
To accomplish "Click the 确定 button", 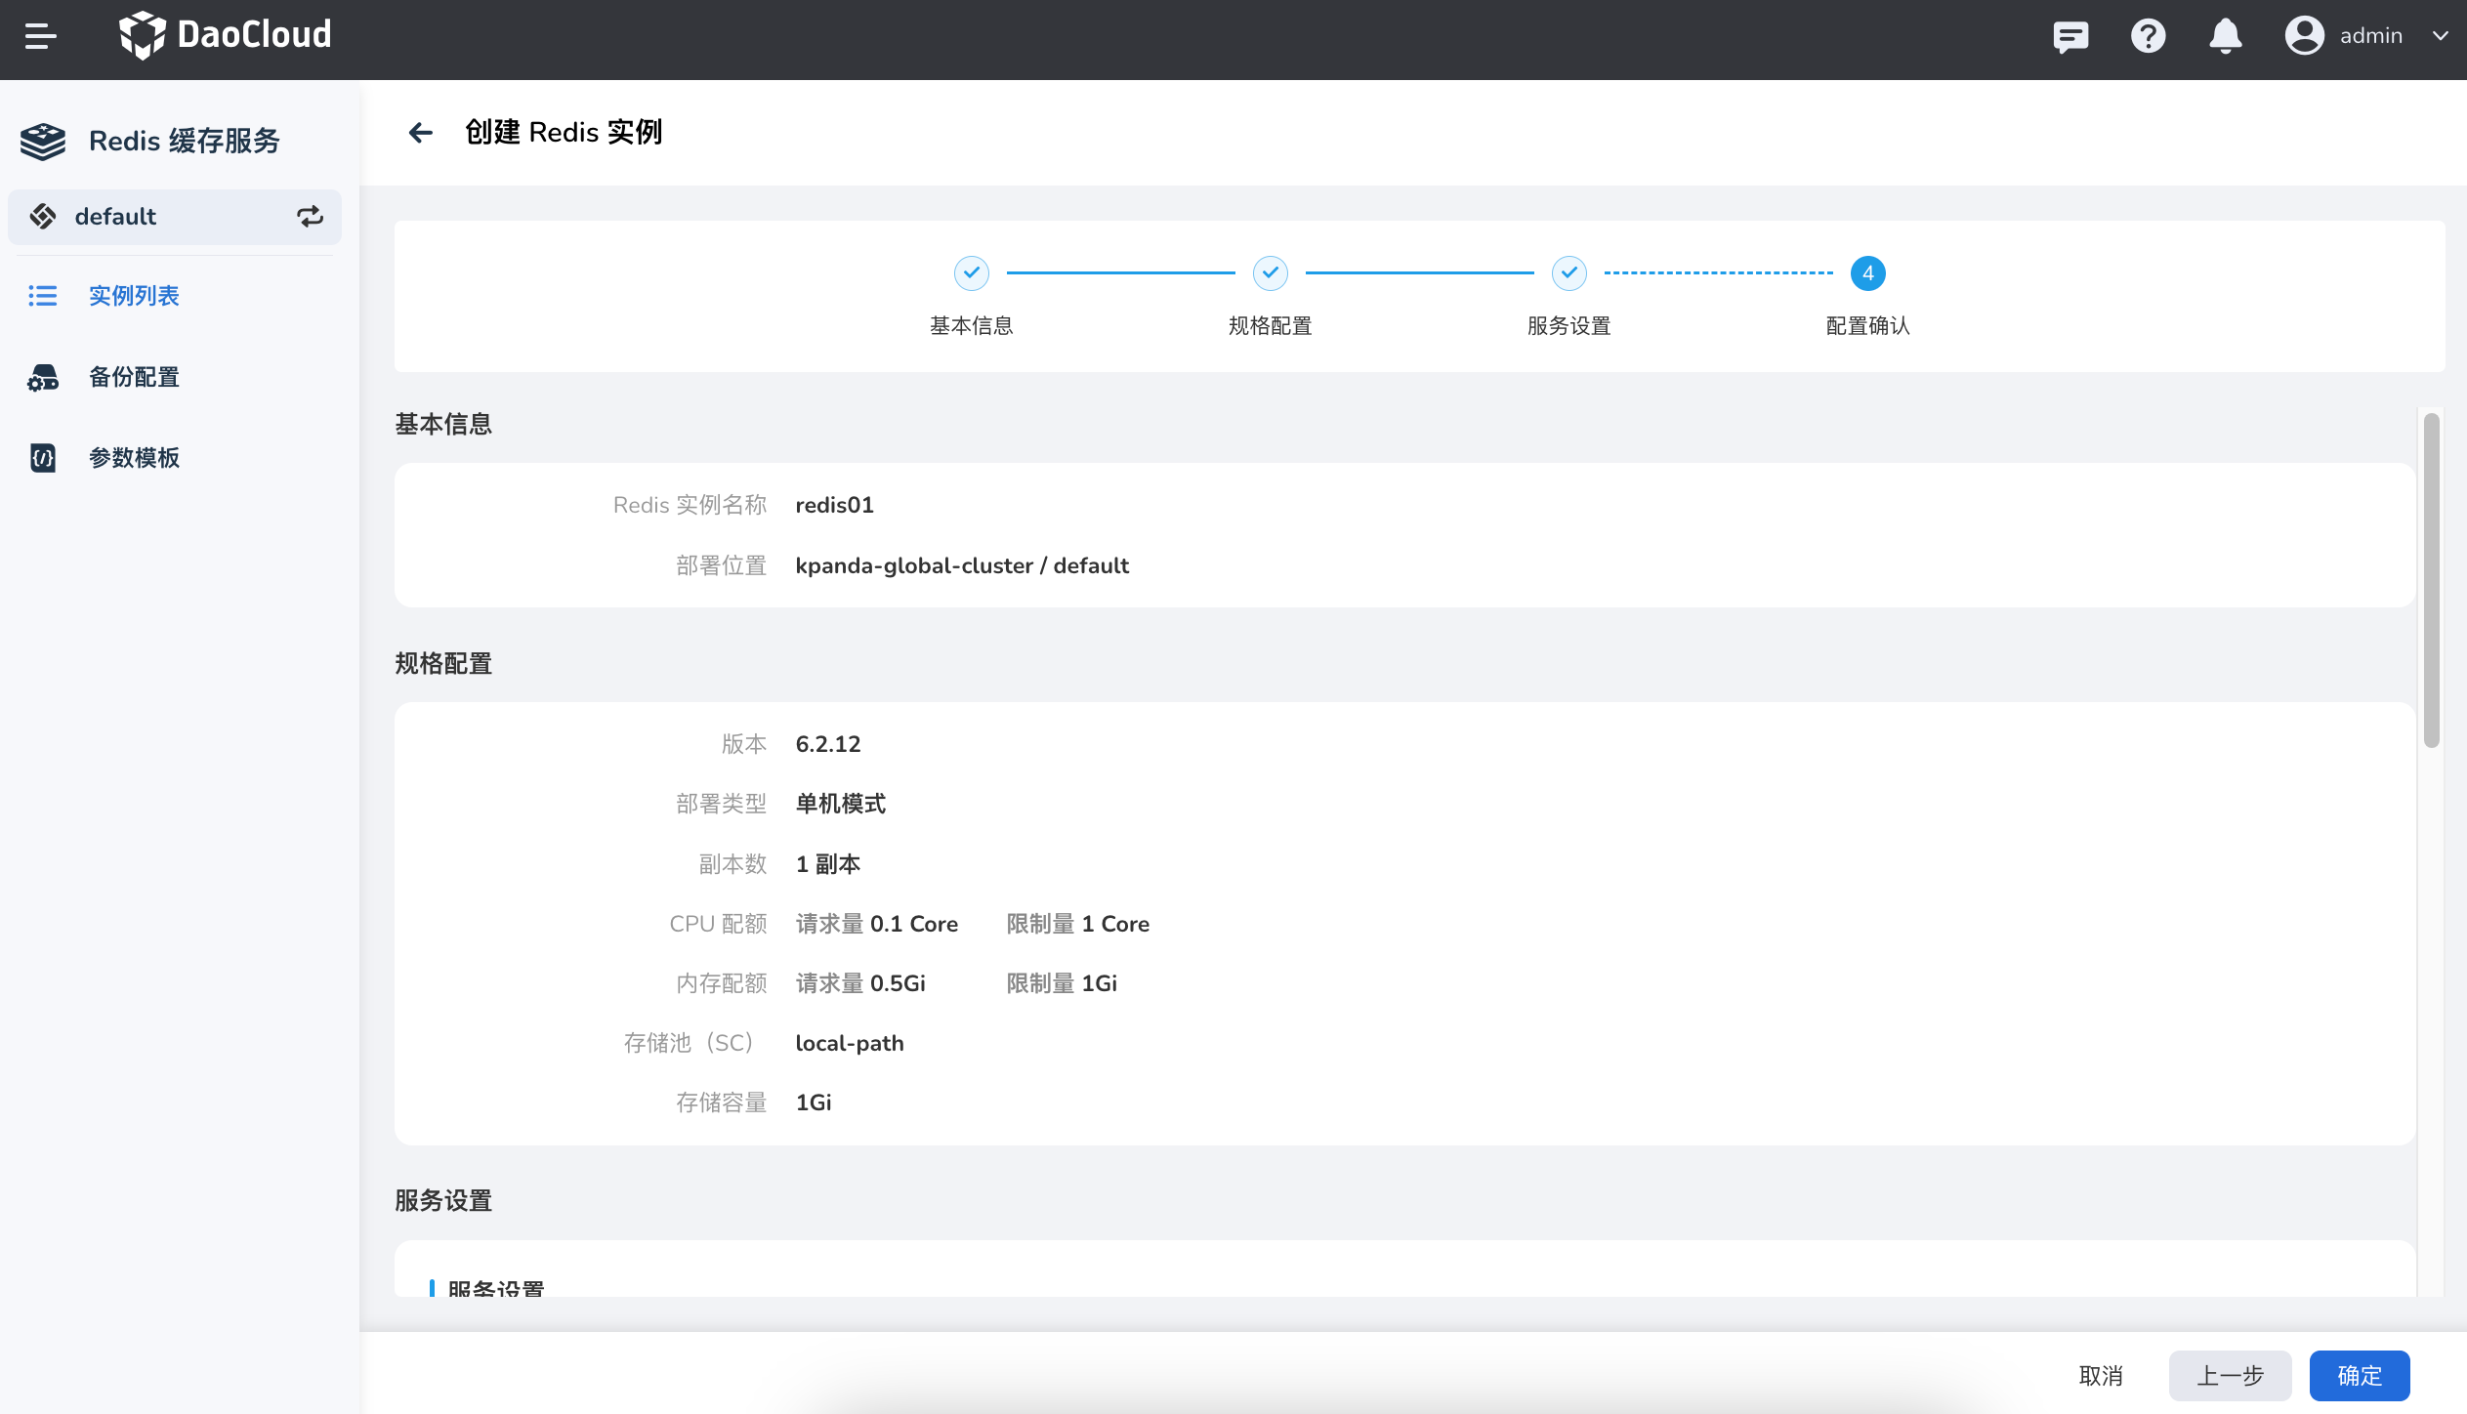I will [2359, 1376].
